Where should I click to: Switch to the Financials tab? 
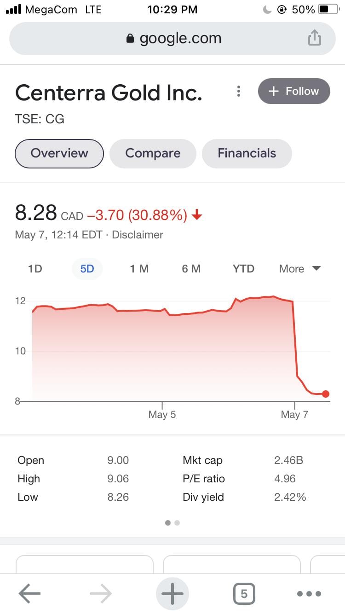point(247,153)
